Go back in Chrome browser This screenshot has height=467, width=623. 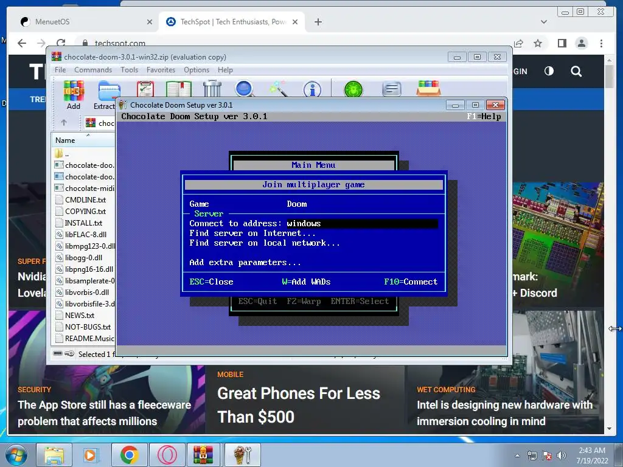[x=22, y=43]
